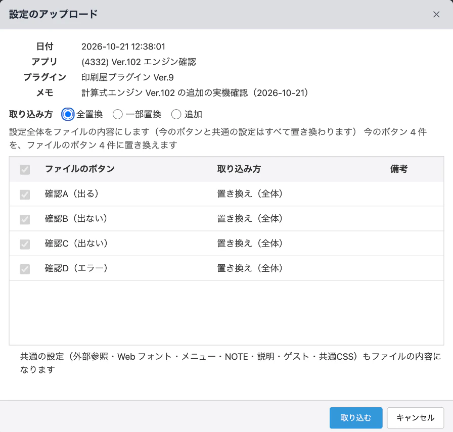
Task: Click the プラグイン label
Action: click(44, 77)
